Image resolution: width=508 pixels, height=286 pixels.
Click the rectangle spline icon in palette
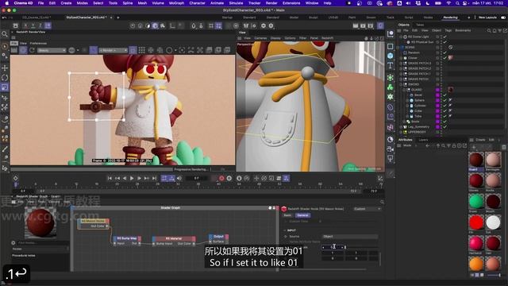[x=390, y=46]
